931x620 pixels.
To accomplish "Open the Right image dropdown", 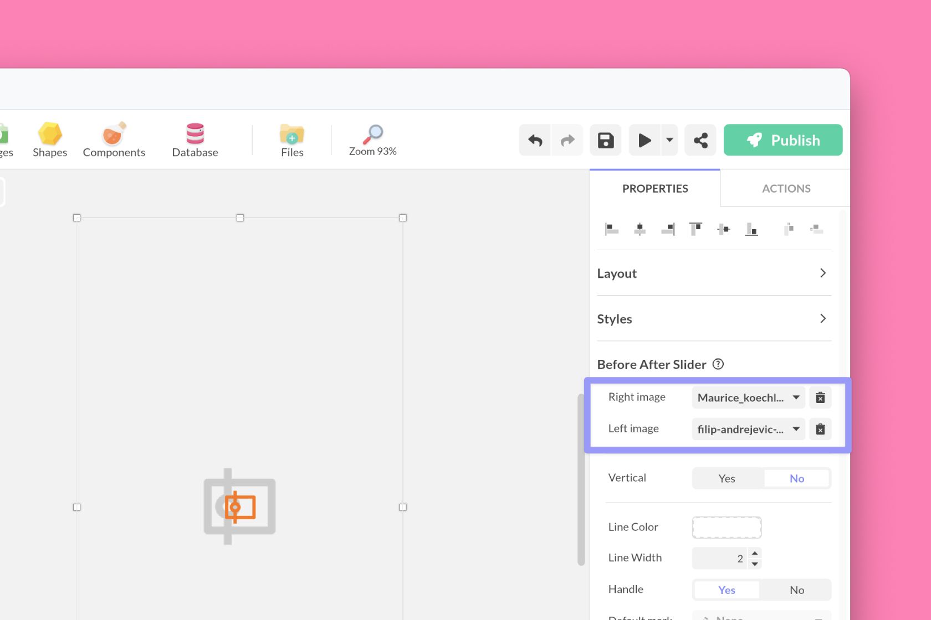I will (748, 397).
